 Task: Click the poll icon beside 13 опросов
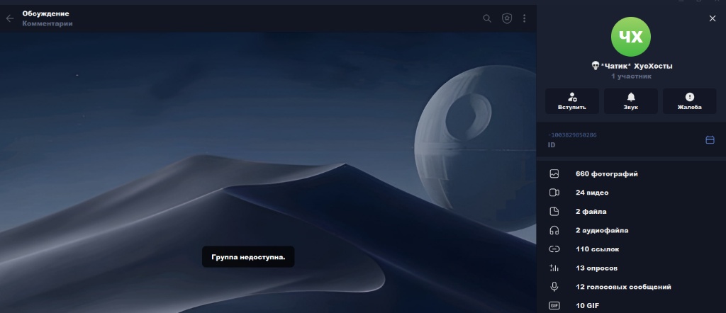pos(554,268)
